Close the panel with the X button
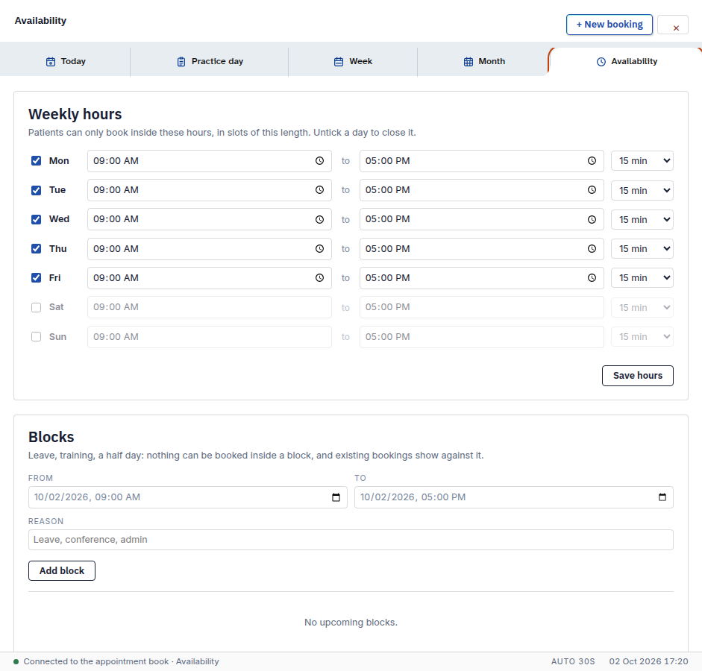Viewport: 702px width, 671px height. point(672,25)
